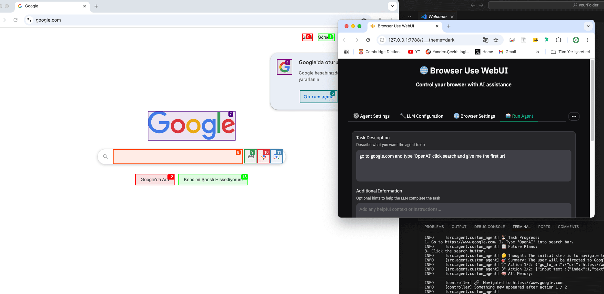Bookmark the WebUI page with the star
The image size is (604, 294).
[x=496, y=40]
